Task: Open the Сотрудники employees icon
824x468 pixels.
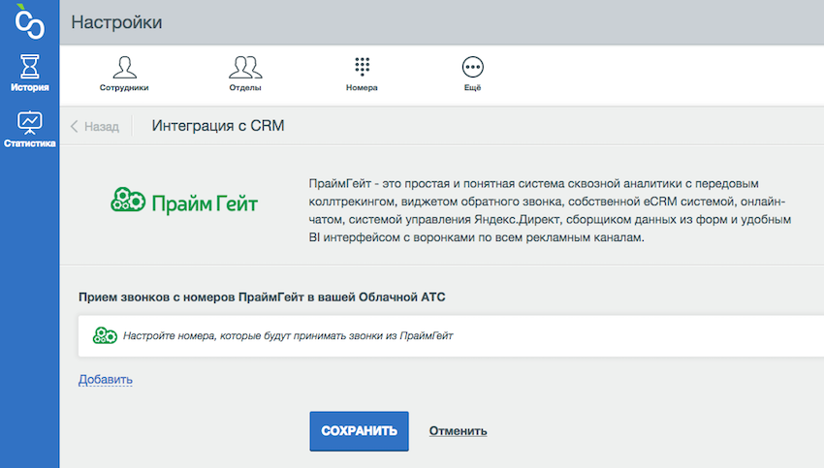Action: [x=124, y=67]
